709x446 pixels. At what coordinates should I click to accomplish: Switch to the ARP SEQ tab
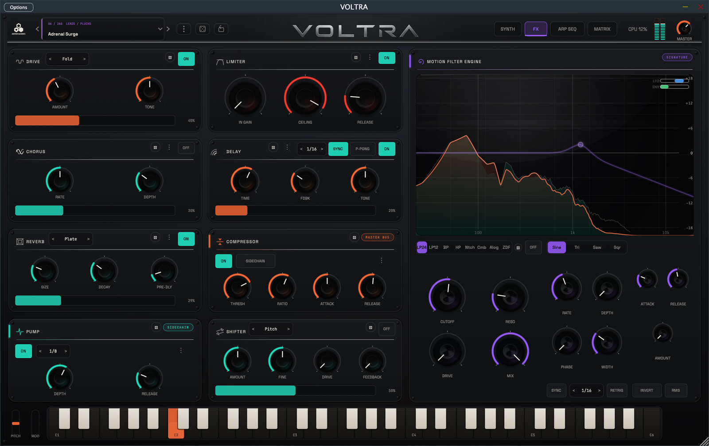567,29
